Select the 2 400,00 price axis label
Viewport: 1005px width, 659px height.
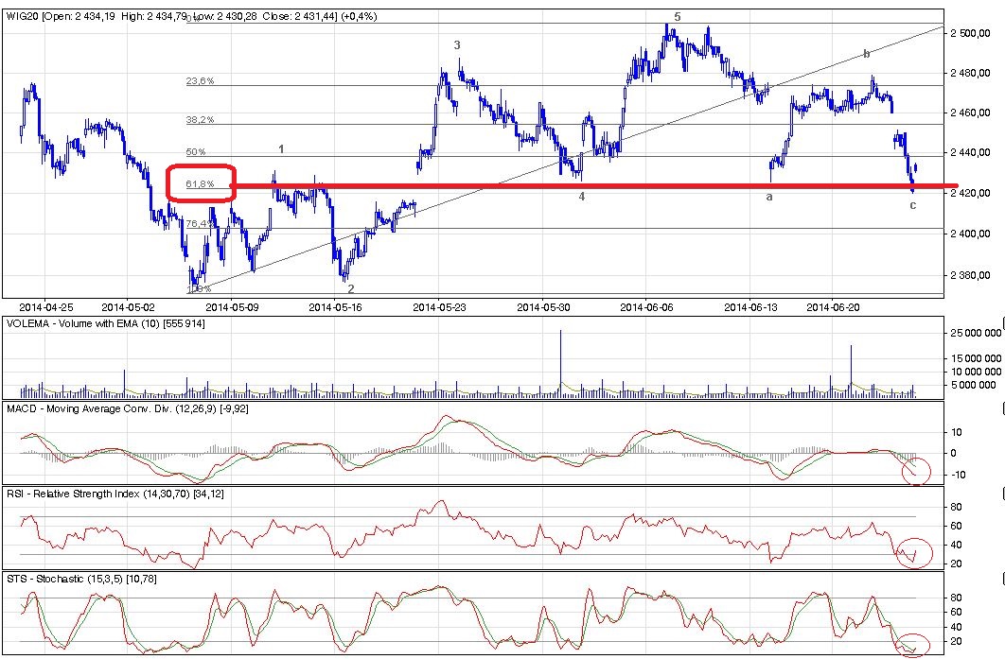click(970, 234)
